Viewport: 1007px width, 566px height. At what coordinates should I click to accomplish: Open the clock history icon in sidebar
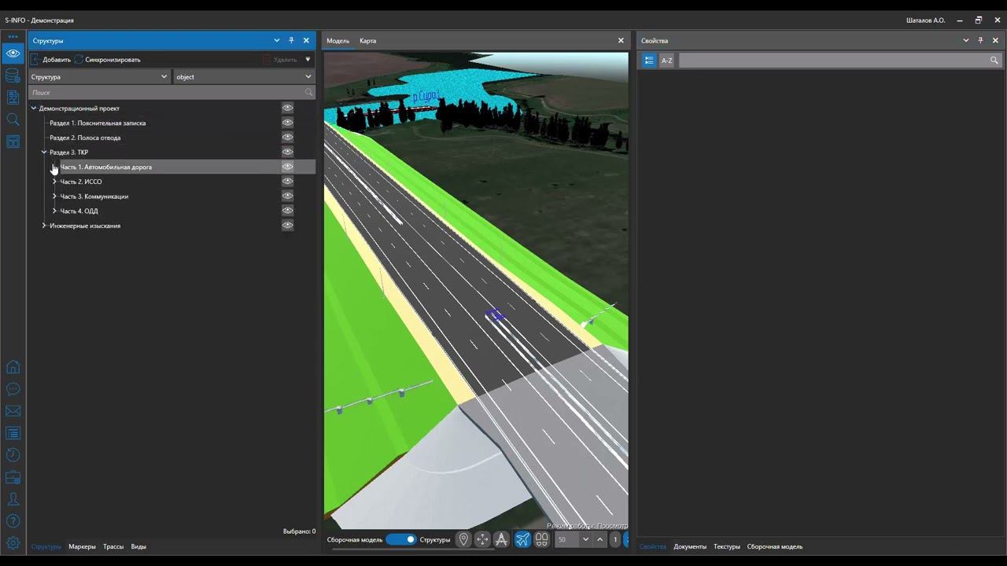coord(13,455)
